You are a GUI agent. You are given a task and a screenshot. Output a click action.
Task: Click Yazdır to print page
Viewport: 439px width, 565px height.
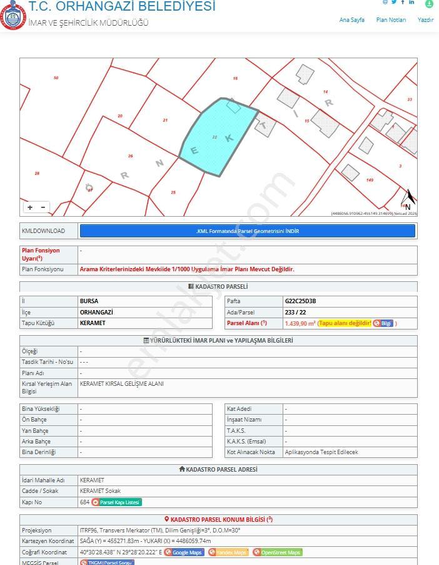click(425, 20)
